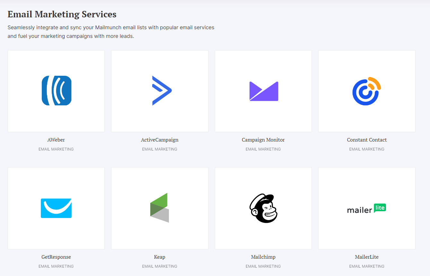The image size is (430, 276).
Task: Click the AWeber logo icon
Action: 57,91
